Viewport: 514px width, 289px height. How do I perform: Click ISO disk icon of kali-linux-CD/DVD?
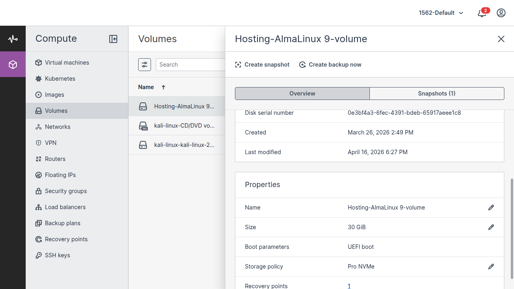(143, 126)
